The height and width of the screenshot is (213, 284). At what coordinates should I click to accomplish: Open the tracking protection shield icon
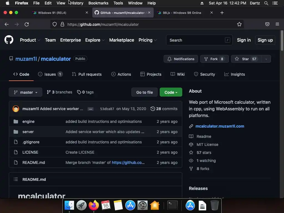point(55,24)
